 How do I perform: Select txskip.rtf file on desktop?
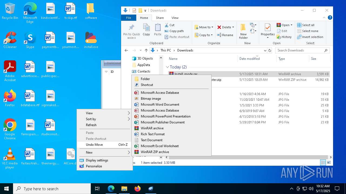pyautogui.click(x=71, y=11)
